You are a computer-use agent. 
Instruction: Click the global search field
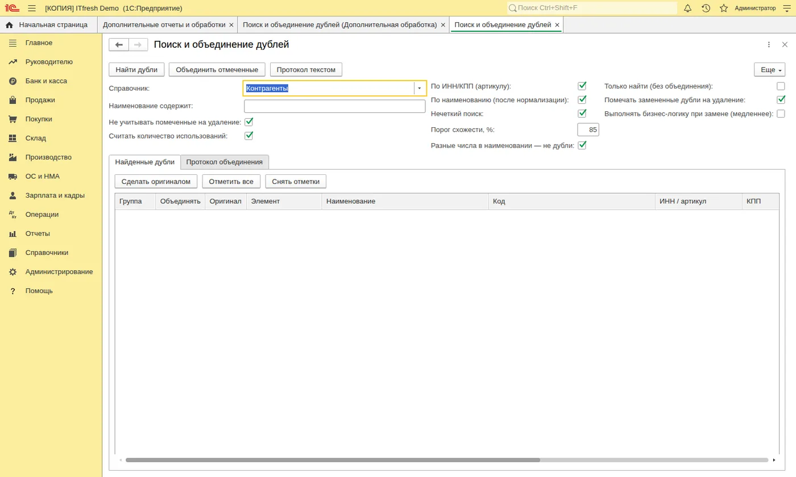coord(592,8)
